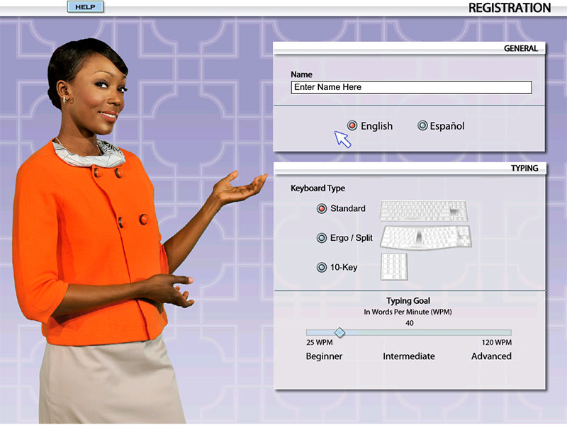Screen dimensions: 567x425
Task: Click the current goal value 40
Action: pyautogui.click(x=410, y=323)
